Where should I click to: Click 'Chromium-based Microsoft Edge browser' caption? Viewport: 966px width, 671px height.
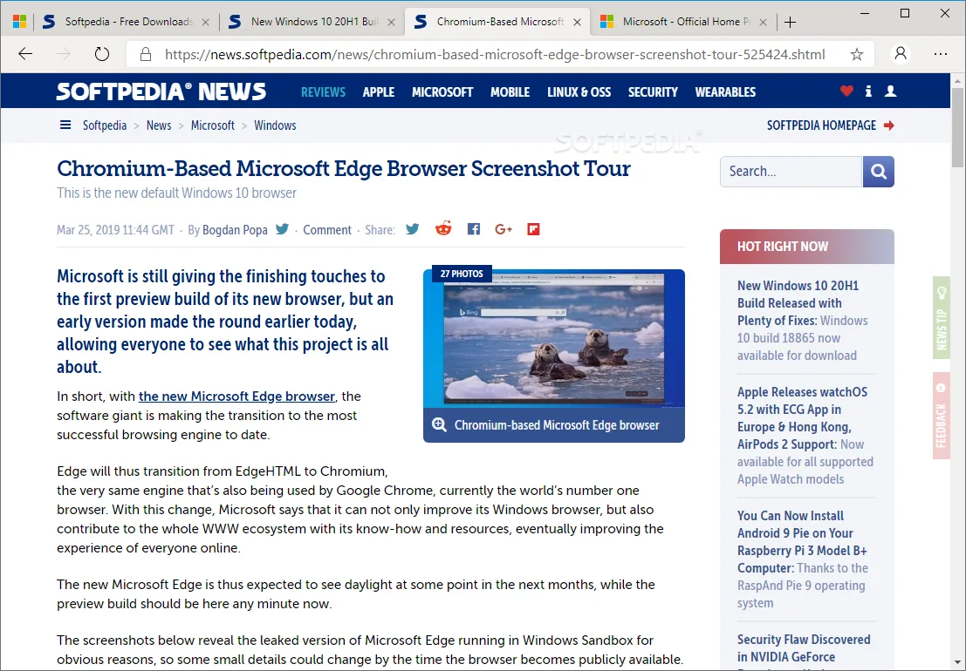click(x=557, y=425)
